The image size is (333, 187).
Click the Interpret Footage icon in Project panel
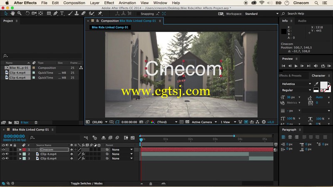tap(3, 123)
